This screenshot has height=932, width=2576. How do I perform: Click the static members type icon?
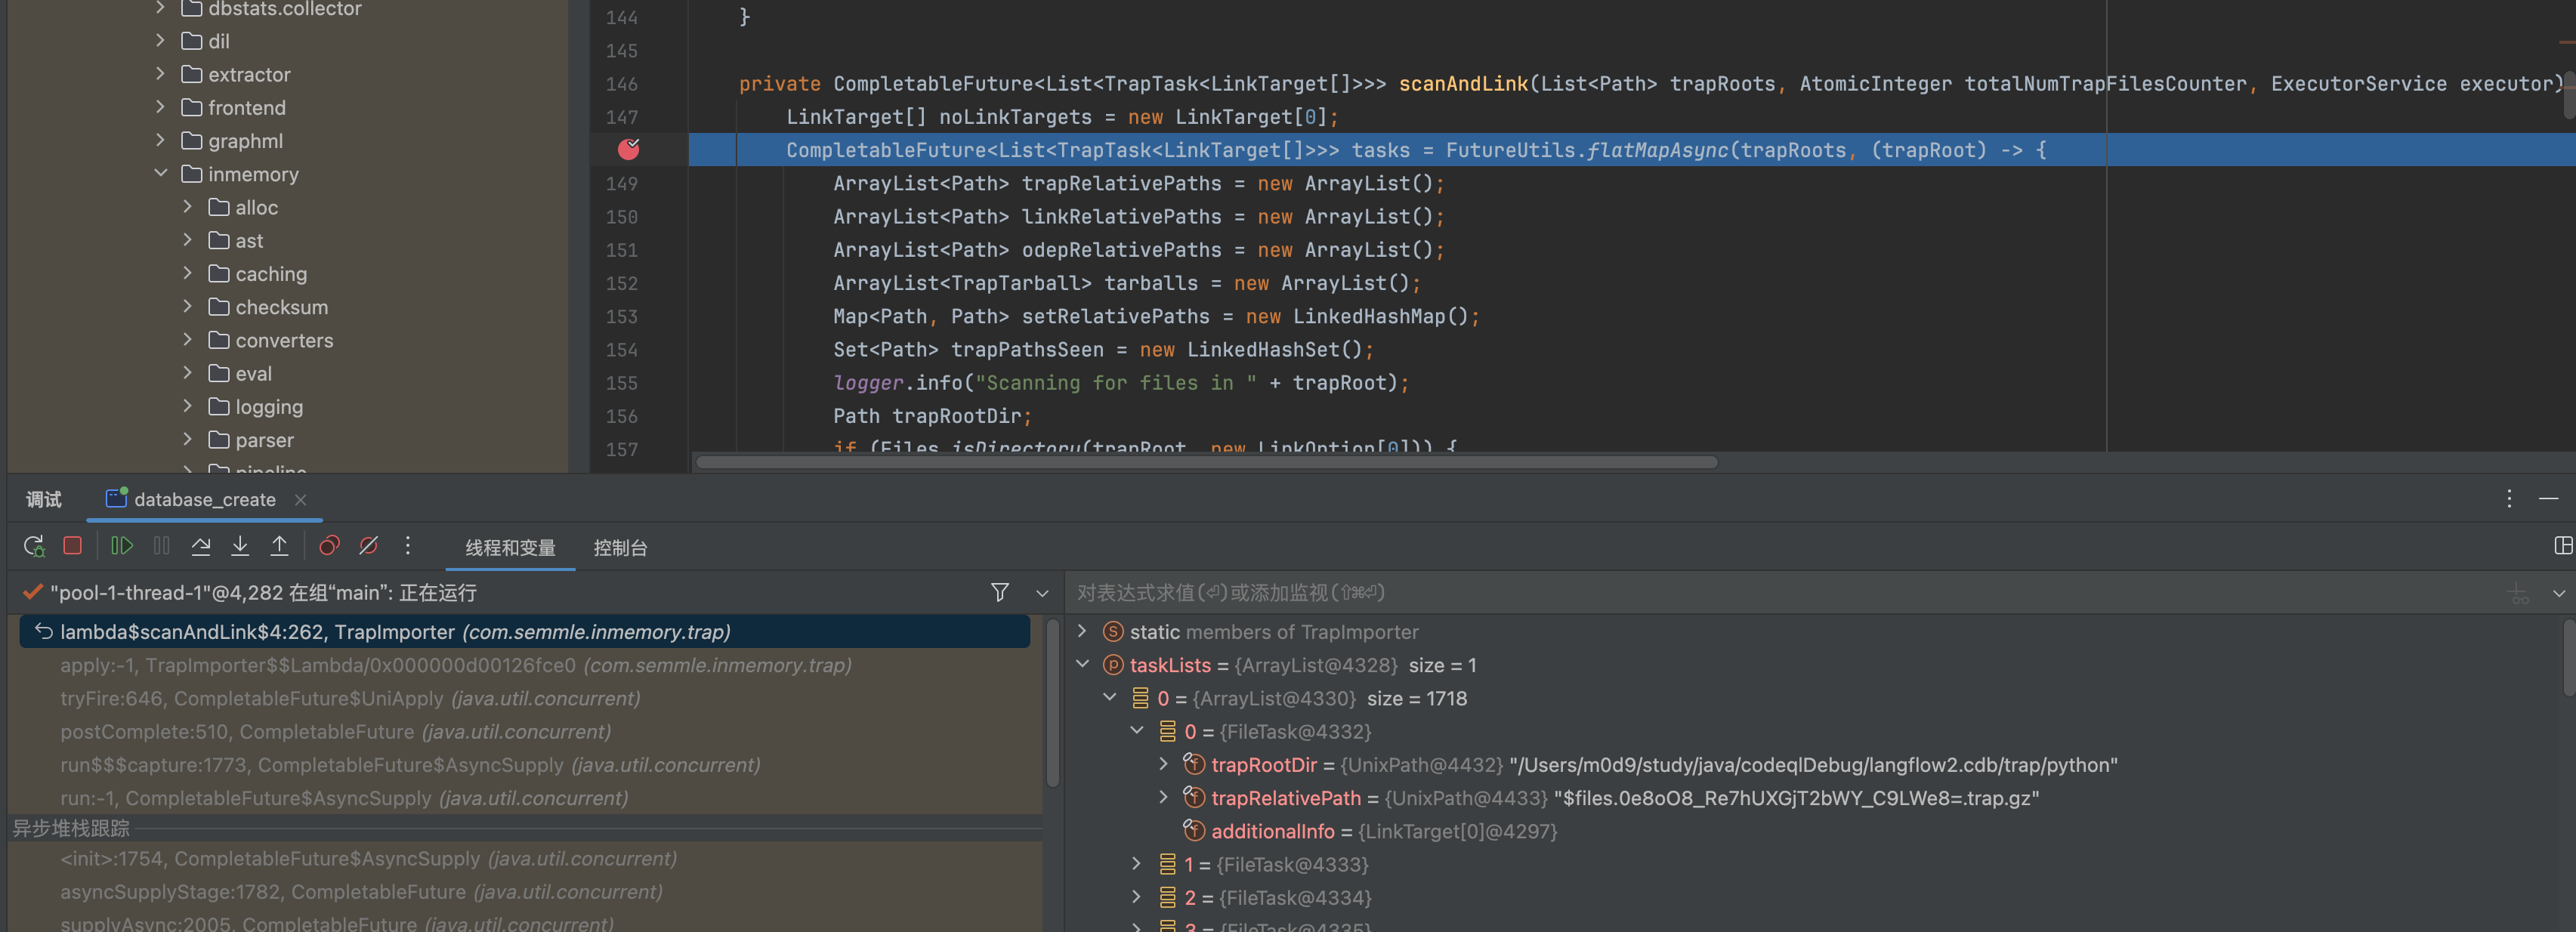[x=1112, y=632]
